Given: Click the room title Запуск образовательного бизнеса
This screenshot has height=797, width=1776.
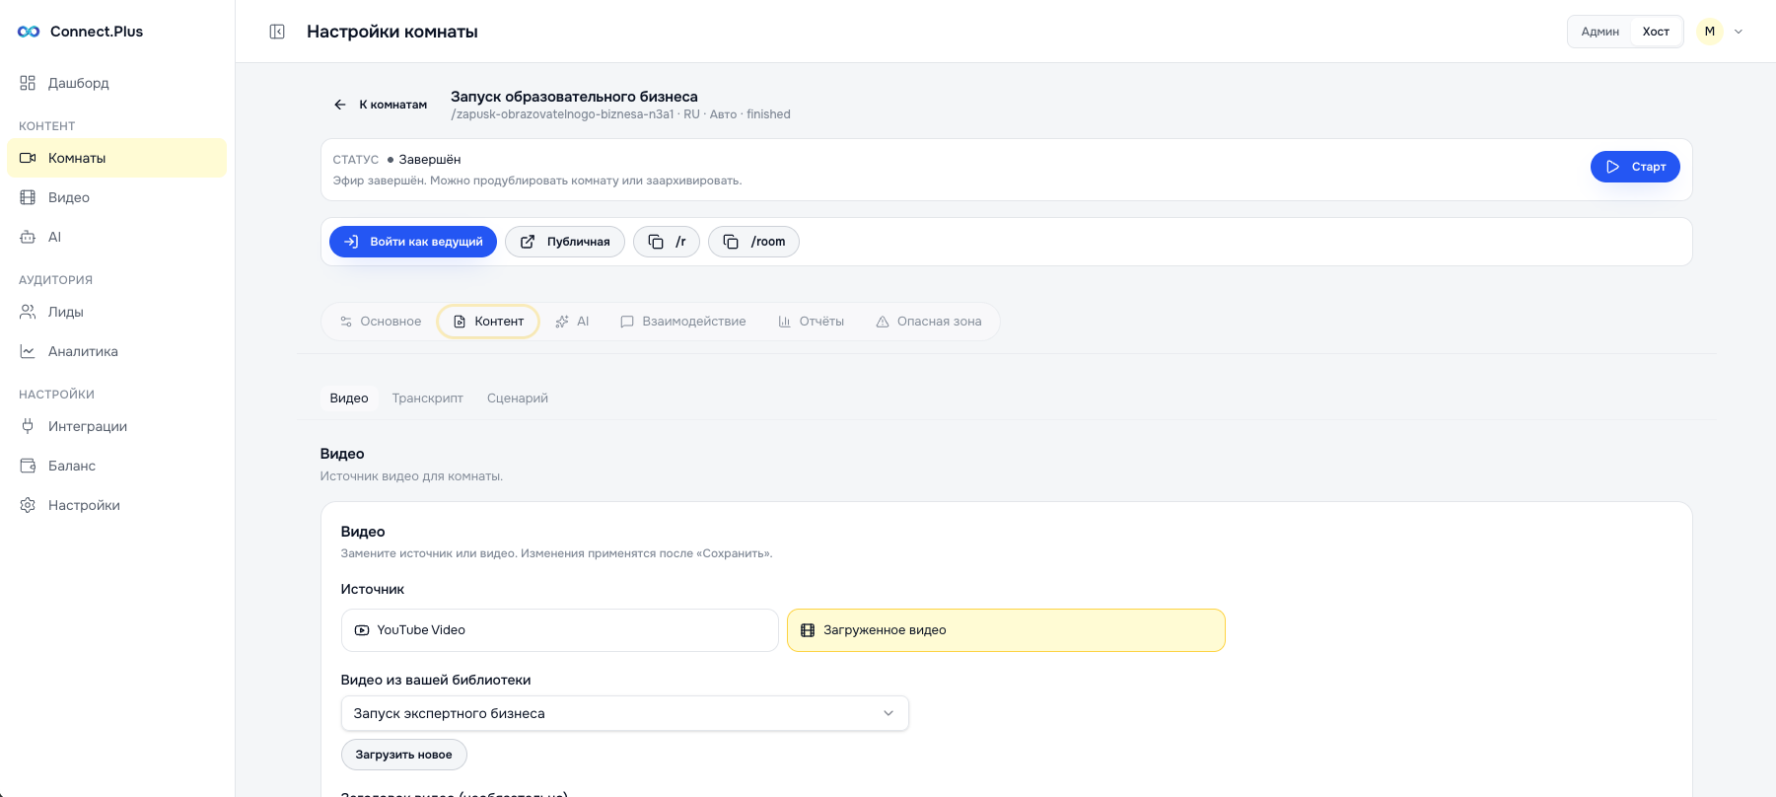Looking at the screenshot, I should (574, 97).
